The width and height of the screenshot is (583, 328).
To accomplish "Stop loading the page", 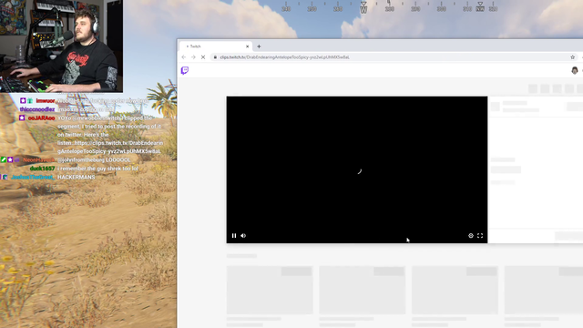I will (203, 56).
